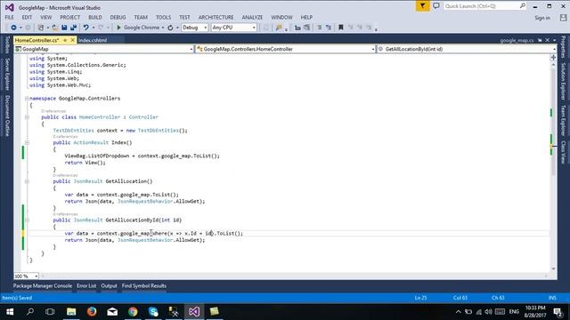Open the ANALYZE menu
570x320 pixels.
pos(252,18)
